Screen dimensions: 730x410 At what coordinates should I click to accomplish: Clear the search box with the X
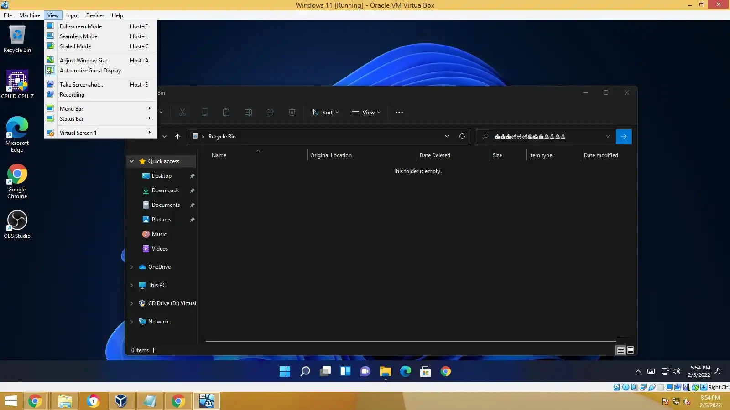[608, 137]
